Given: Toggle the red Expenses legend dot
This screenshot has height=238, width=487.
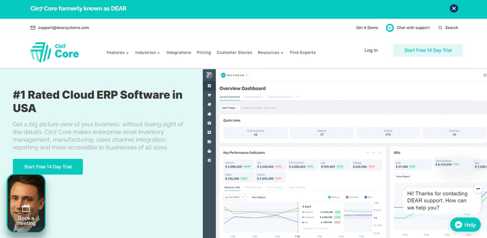Looking at the screenshot, I should (347, 197).
